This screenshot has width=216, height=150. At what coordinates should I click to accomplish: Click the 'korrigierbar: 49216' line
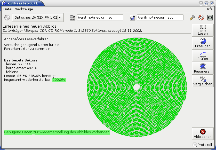[x=22, y=68]
